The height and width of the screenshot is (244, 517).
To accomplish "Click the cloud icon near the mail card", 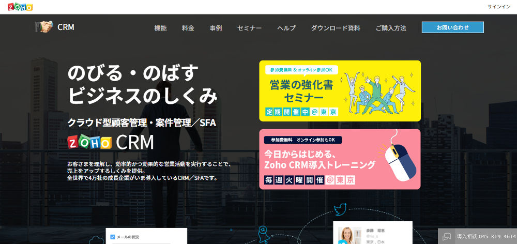I will coord(96,240).
